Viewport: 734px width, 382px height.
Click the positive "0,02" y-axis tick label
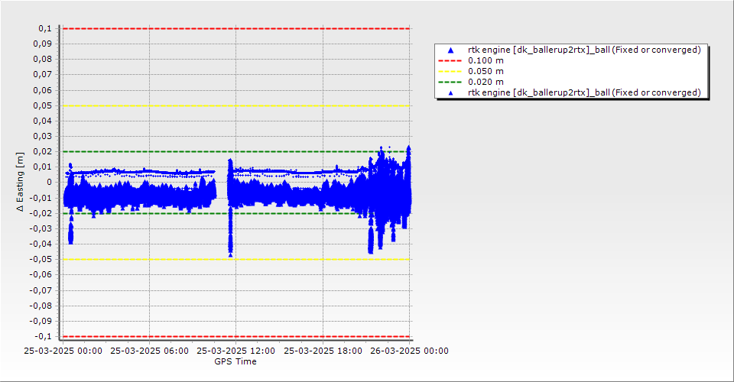pyautogui.click(x=43, y=151)
